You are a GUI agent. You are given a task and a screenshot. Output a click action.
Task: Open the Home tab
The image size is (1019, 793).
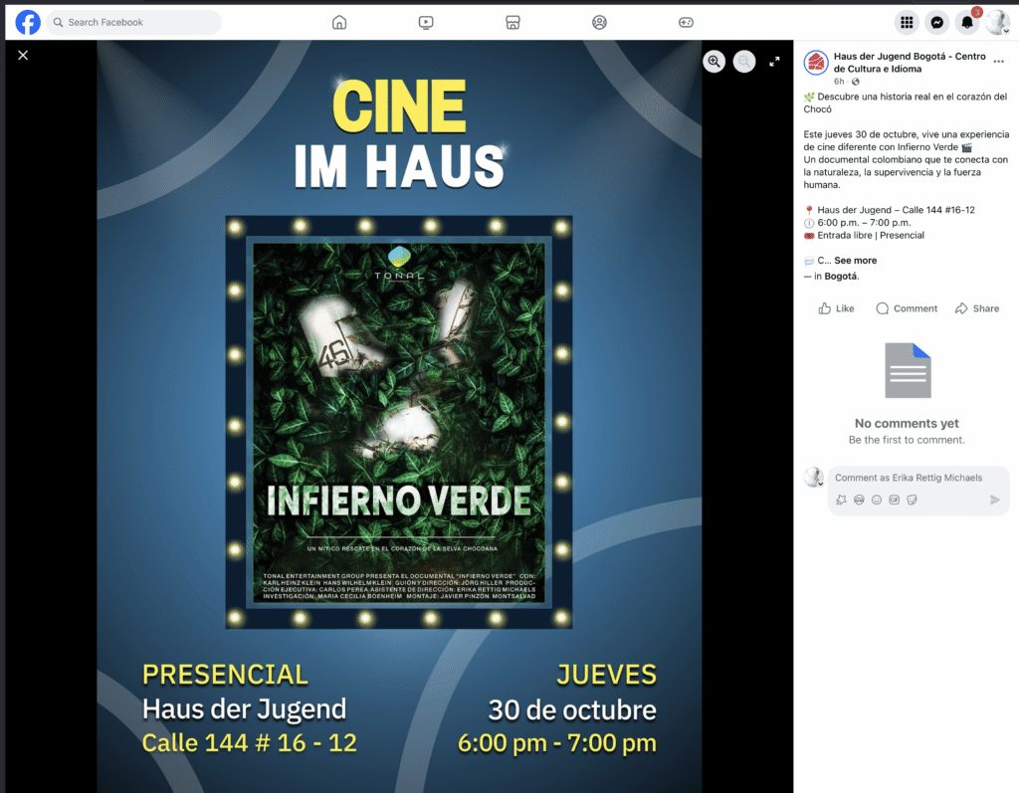pos(339,22)
